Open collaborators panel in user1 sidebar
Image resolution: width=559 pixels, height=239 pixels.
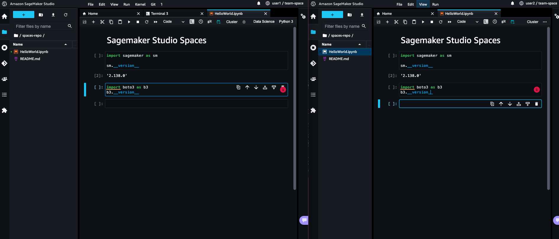click(x=4, y=79)
